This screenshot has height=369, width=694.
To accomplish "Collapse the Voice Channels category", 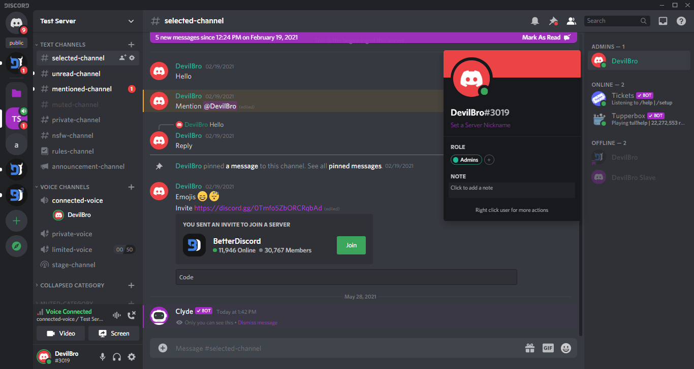I will click(x=65, y=187).
